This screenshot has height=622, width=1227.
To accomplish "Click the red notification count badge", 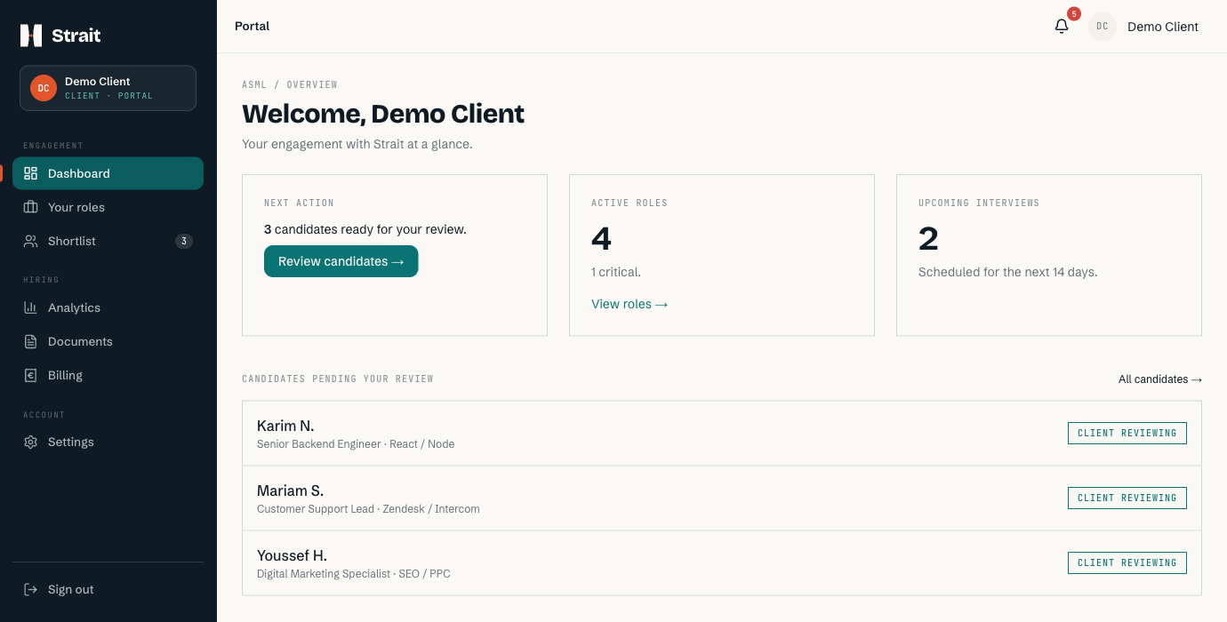I will [1074, 14].
